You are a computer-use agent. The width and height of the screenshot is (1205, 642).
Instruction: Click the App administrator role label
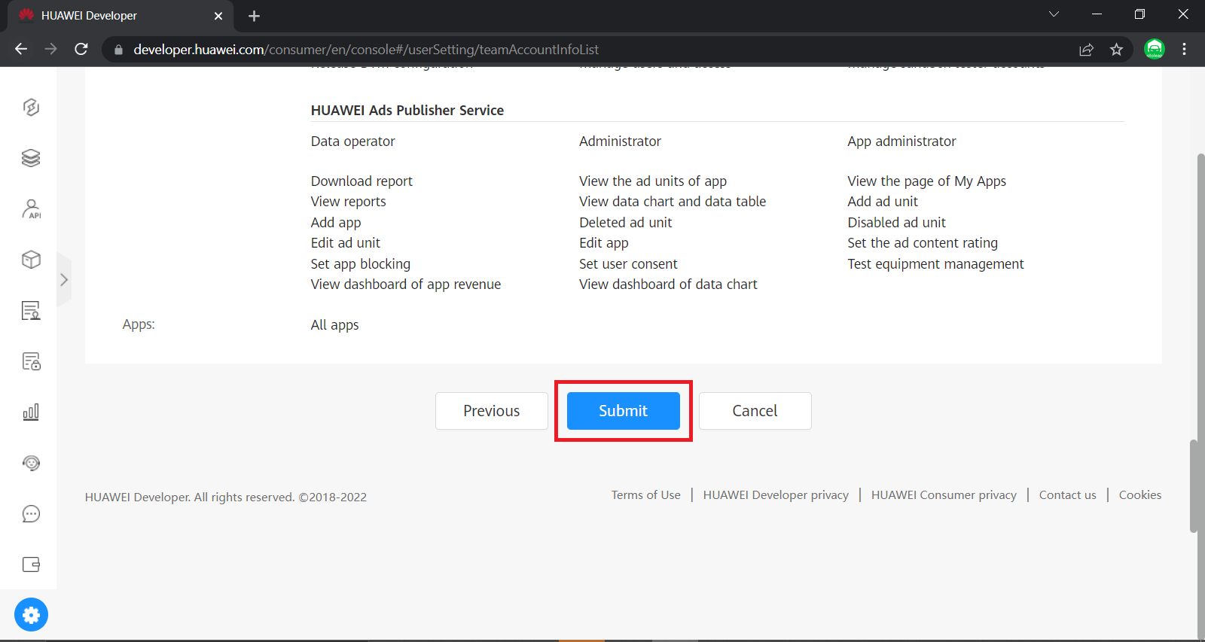coord(901,141)
